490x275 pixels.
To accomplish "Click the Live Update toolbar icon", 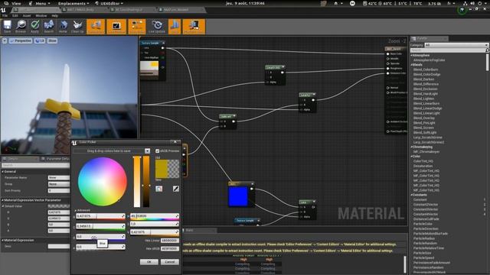I will 157,27.
